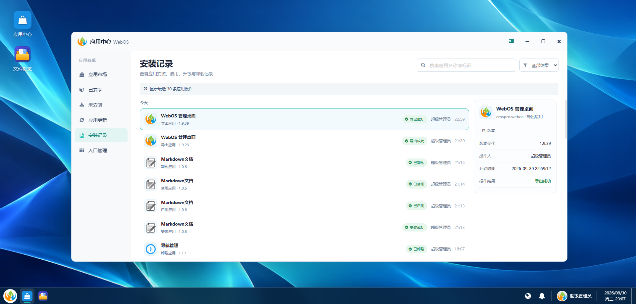The image size is (636, 304).
Task: Click the 应用中心 window logo icon
Action: [82, 42]
